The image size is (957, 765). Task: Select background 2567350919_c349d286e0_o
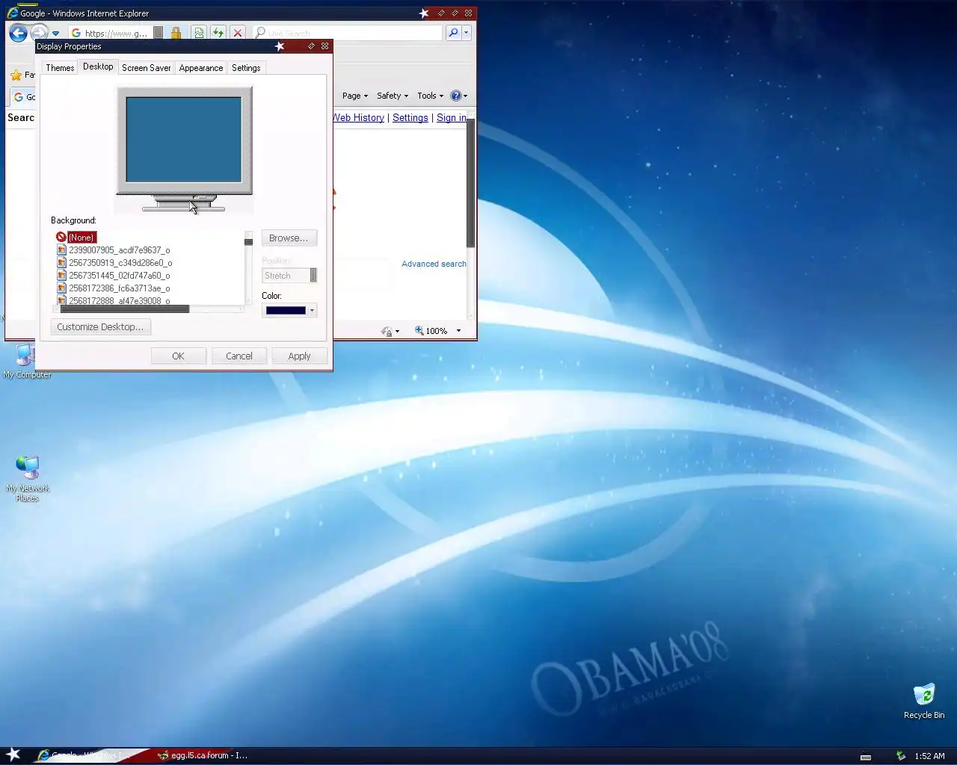pyautogui.click(x=120, y=263)
